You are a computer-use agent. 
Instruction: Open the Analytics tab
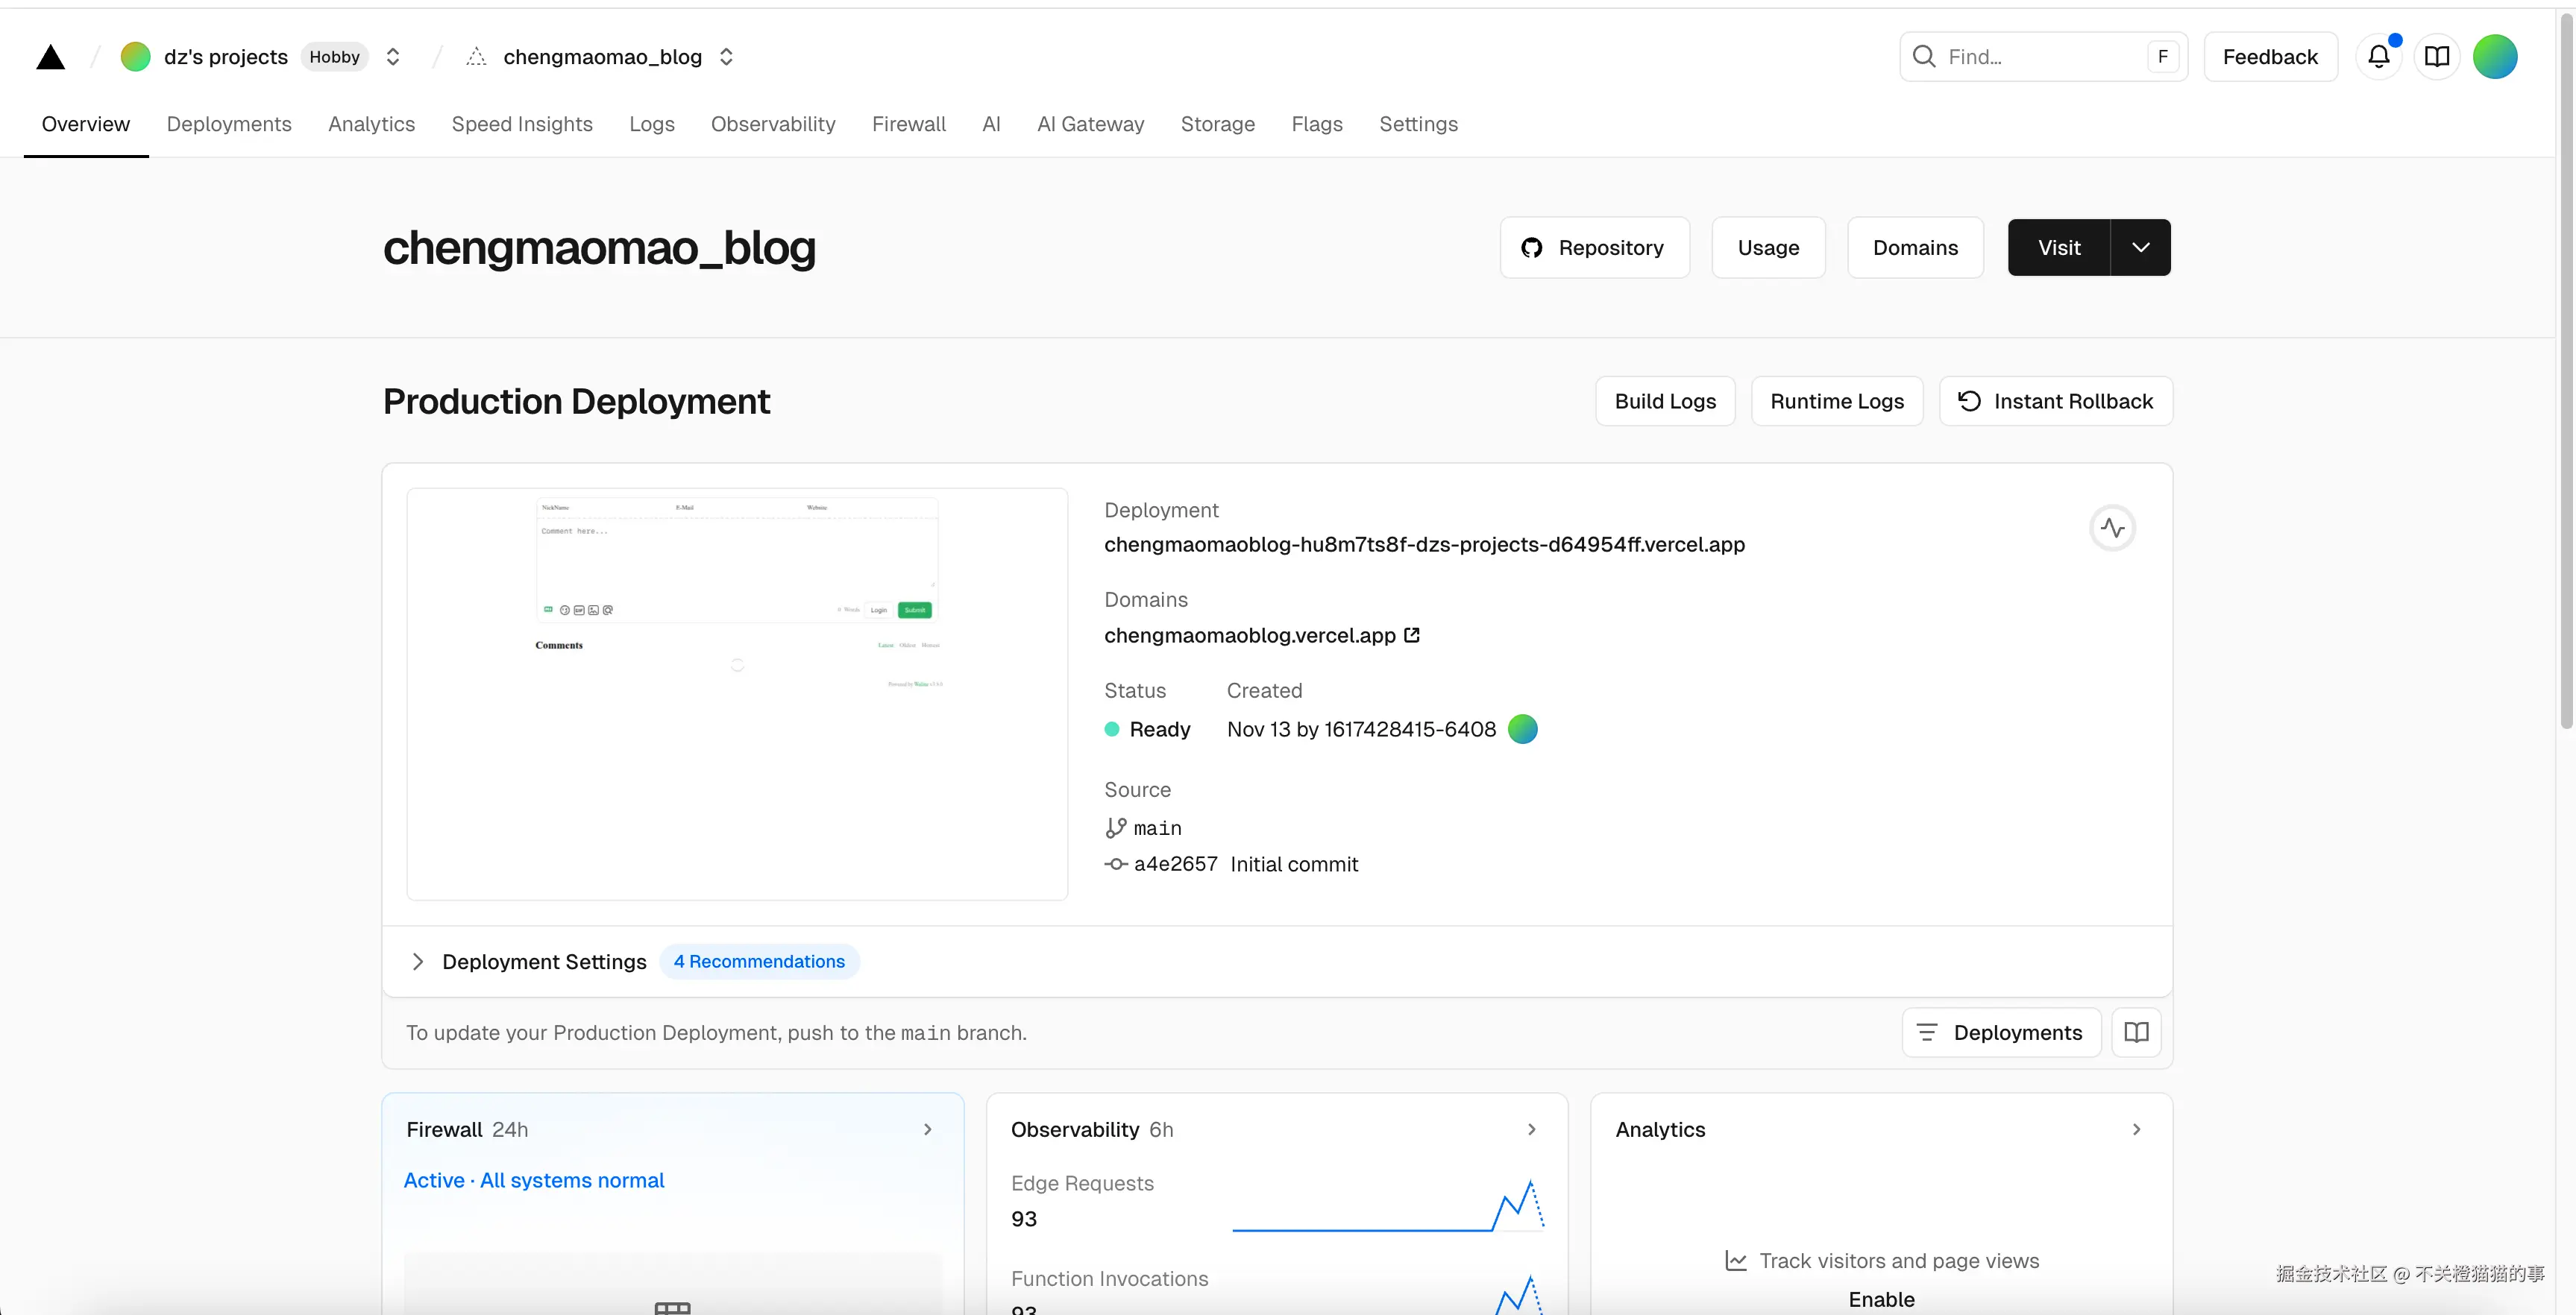(371, 124)
